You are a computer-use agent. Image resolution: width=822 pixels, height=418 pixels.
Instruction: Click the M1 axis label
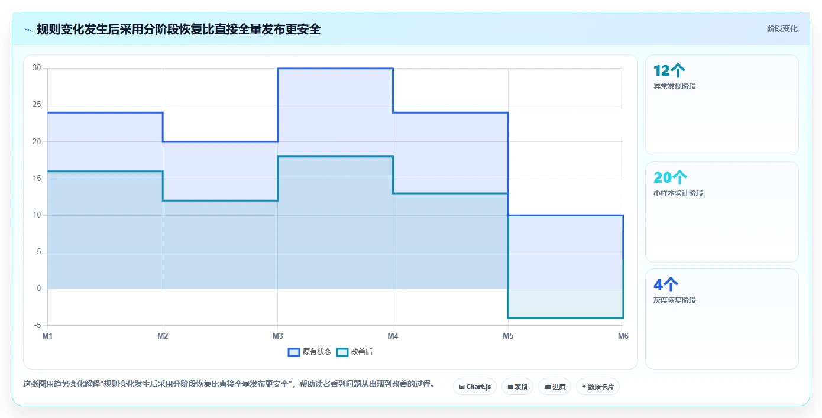[47, 336]
